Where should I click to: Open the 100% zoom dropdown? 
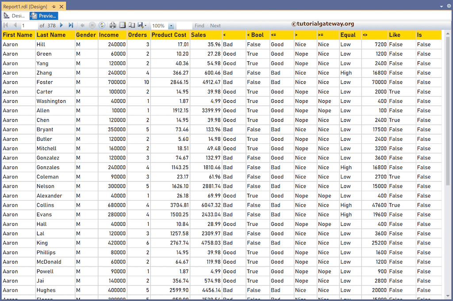coord(172,26)
